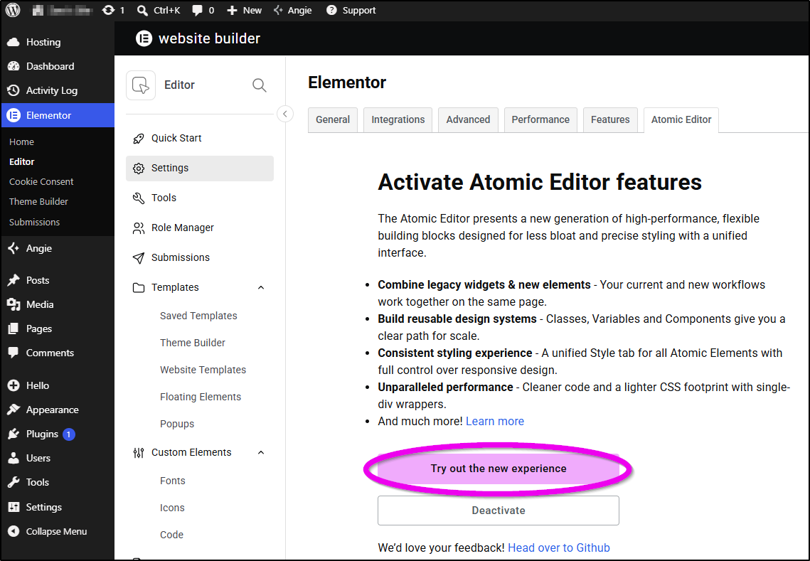Switch to the General tab
The height and width of the screenshot is (561, 810).
tap(333, 120)
